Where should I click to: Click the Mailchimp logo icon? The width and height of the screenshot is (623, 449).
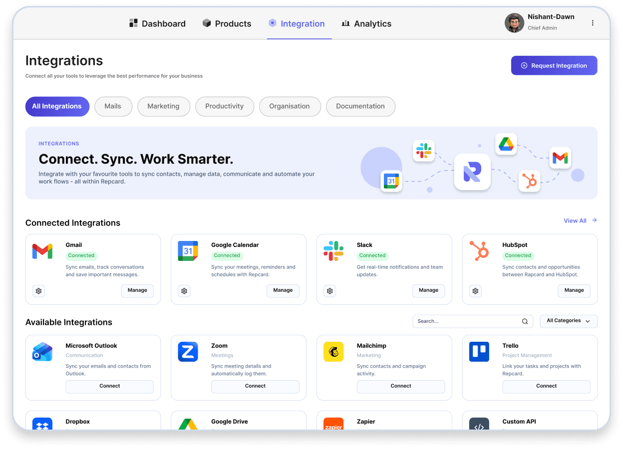coord(333,352)
